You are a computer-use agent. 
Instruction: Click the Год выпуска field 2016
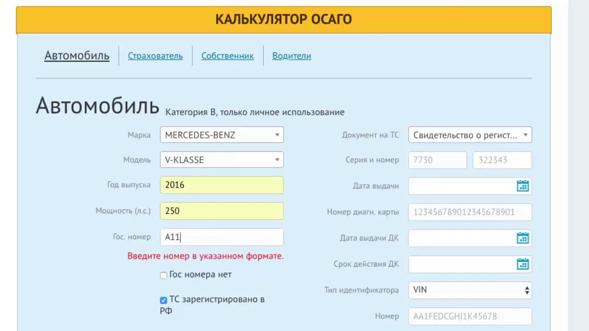[x=222, y=185]
